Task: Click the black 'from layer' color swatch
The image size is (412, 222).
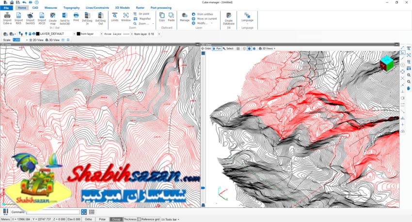Action: [78, 34]
